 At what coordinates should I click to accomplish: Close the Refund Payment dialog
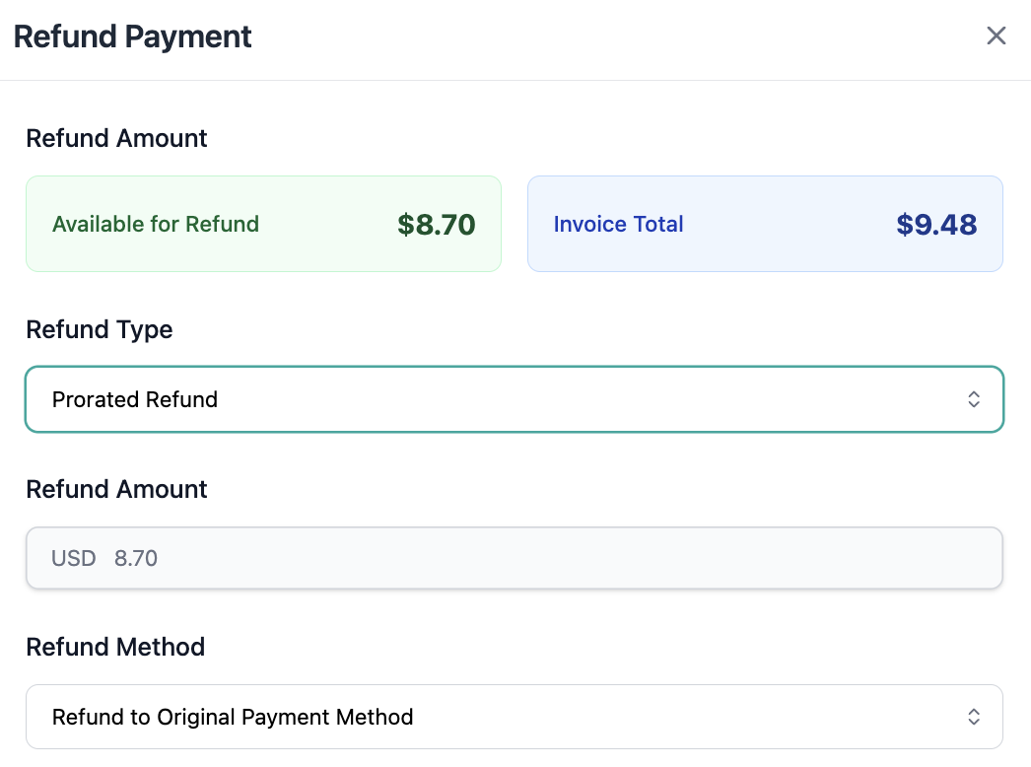[x=997, y=36]
